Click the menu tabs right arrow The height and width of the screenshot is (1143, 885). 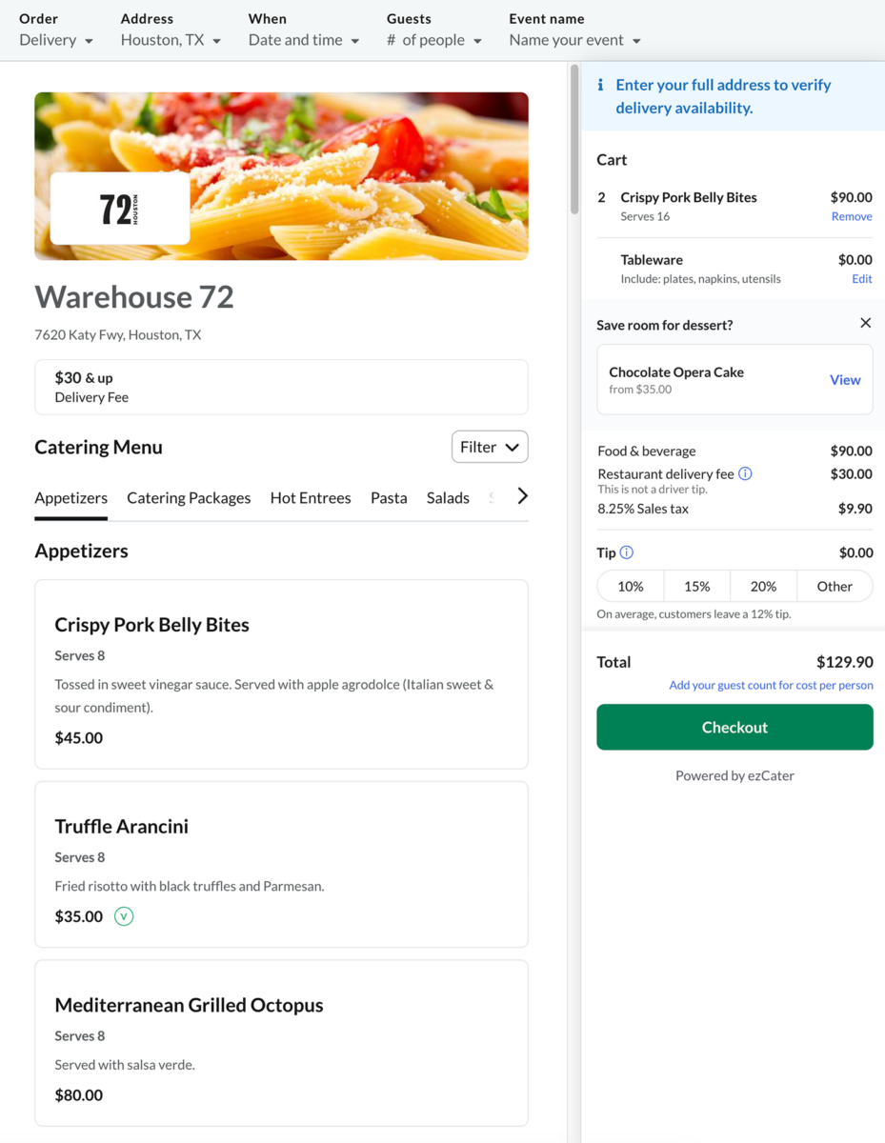point(522,495)
